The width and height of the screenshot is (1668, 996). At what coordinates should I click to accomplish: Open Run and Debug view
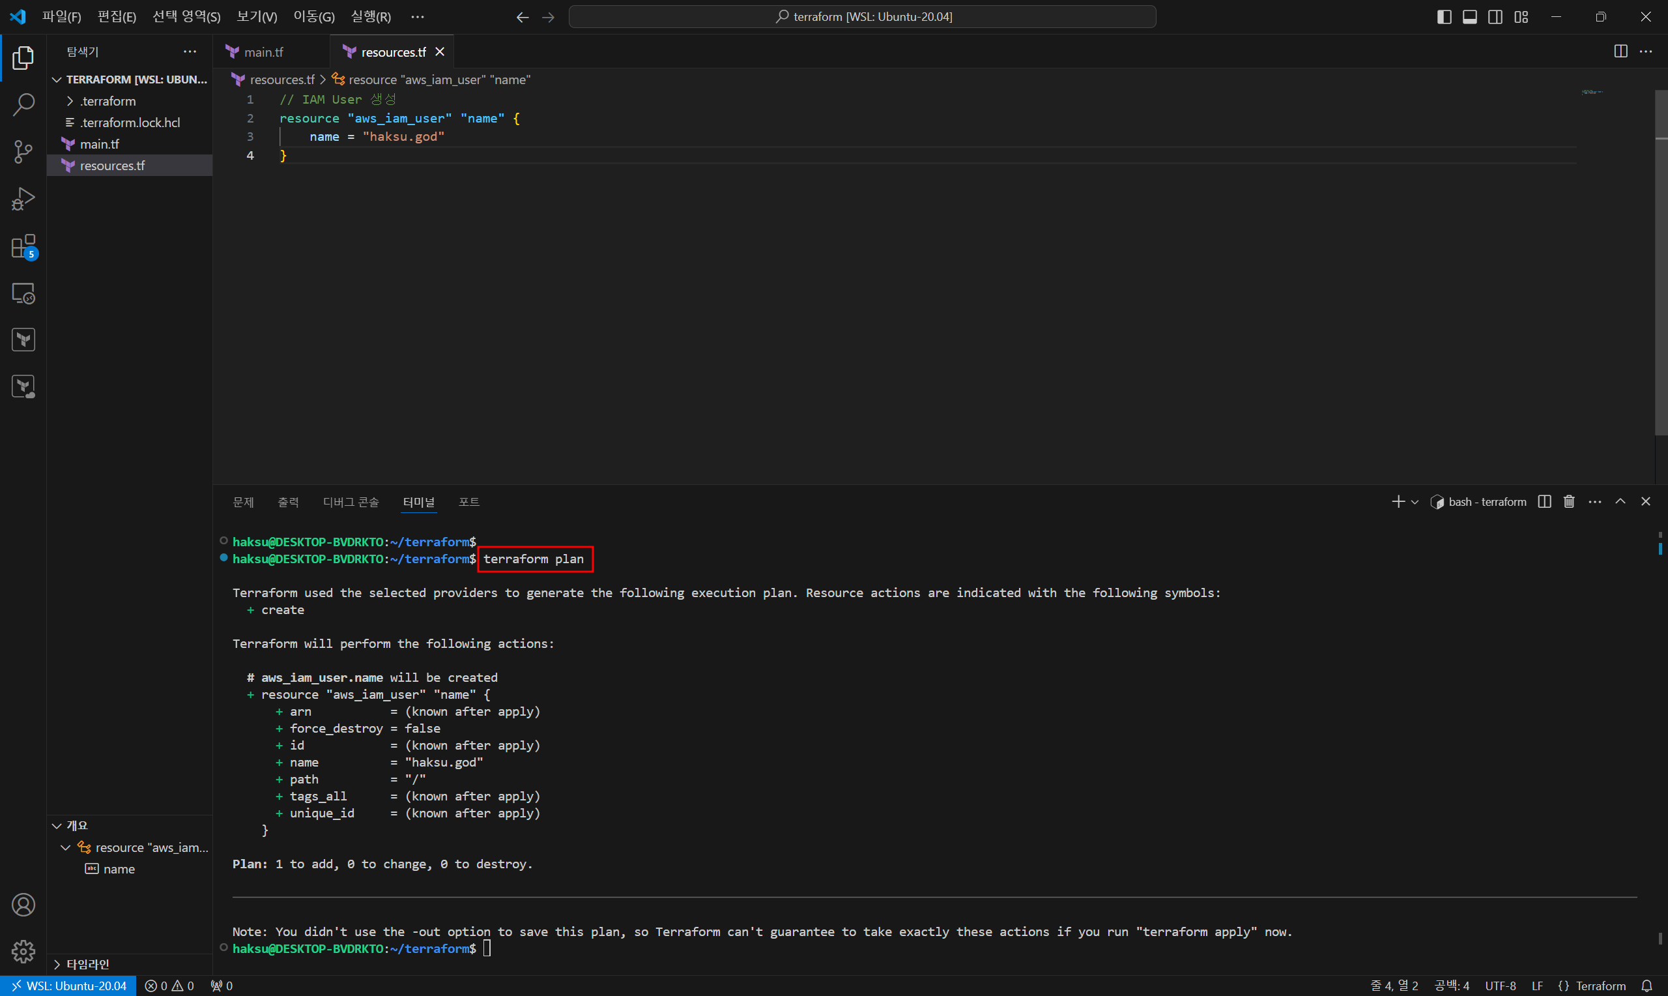(x=23, y=199)
